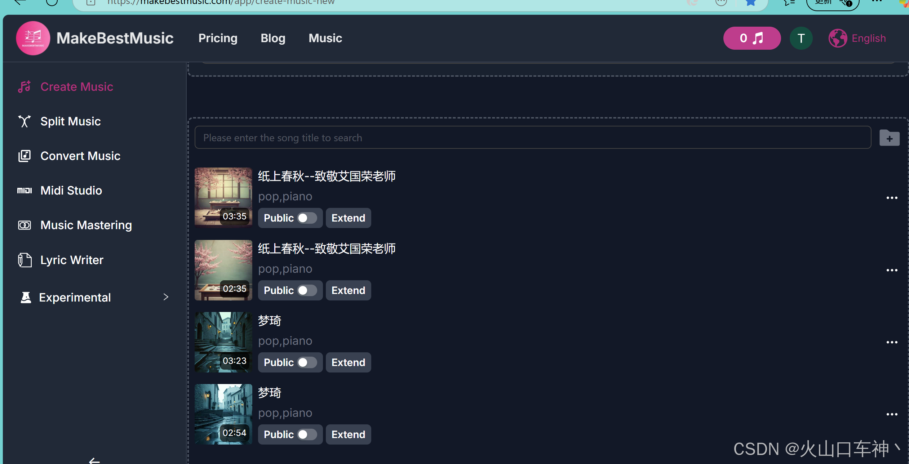The width and height of the screenshot is (909, 464).
Task: Toggle Public on the 02:35 song
Action: tap(307, 290)
